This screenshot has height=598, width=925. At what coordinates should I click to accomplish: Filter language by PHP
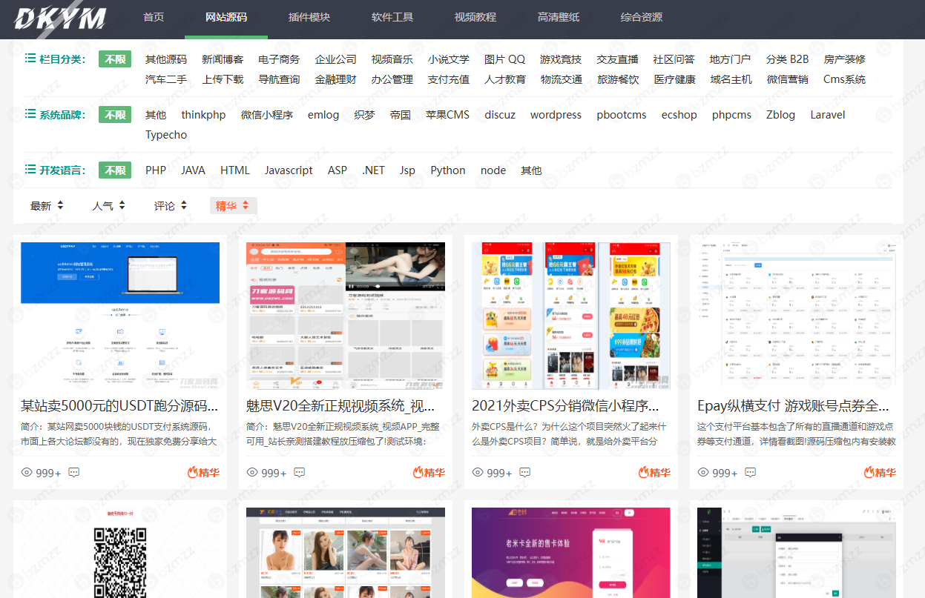(156, 170)
